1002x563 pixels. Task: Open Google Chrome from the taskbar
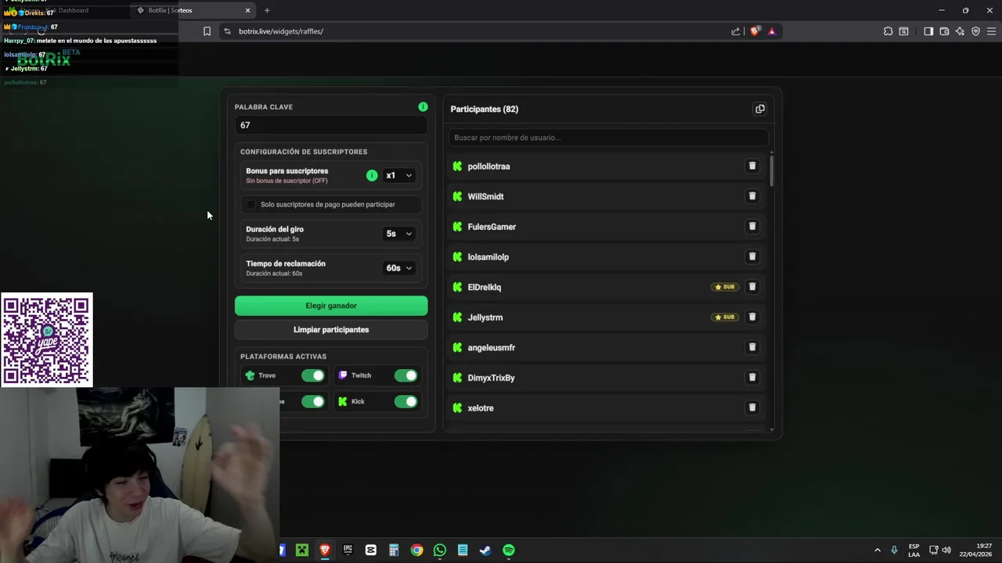(x=416, y=550)
